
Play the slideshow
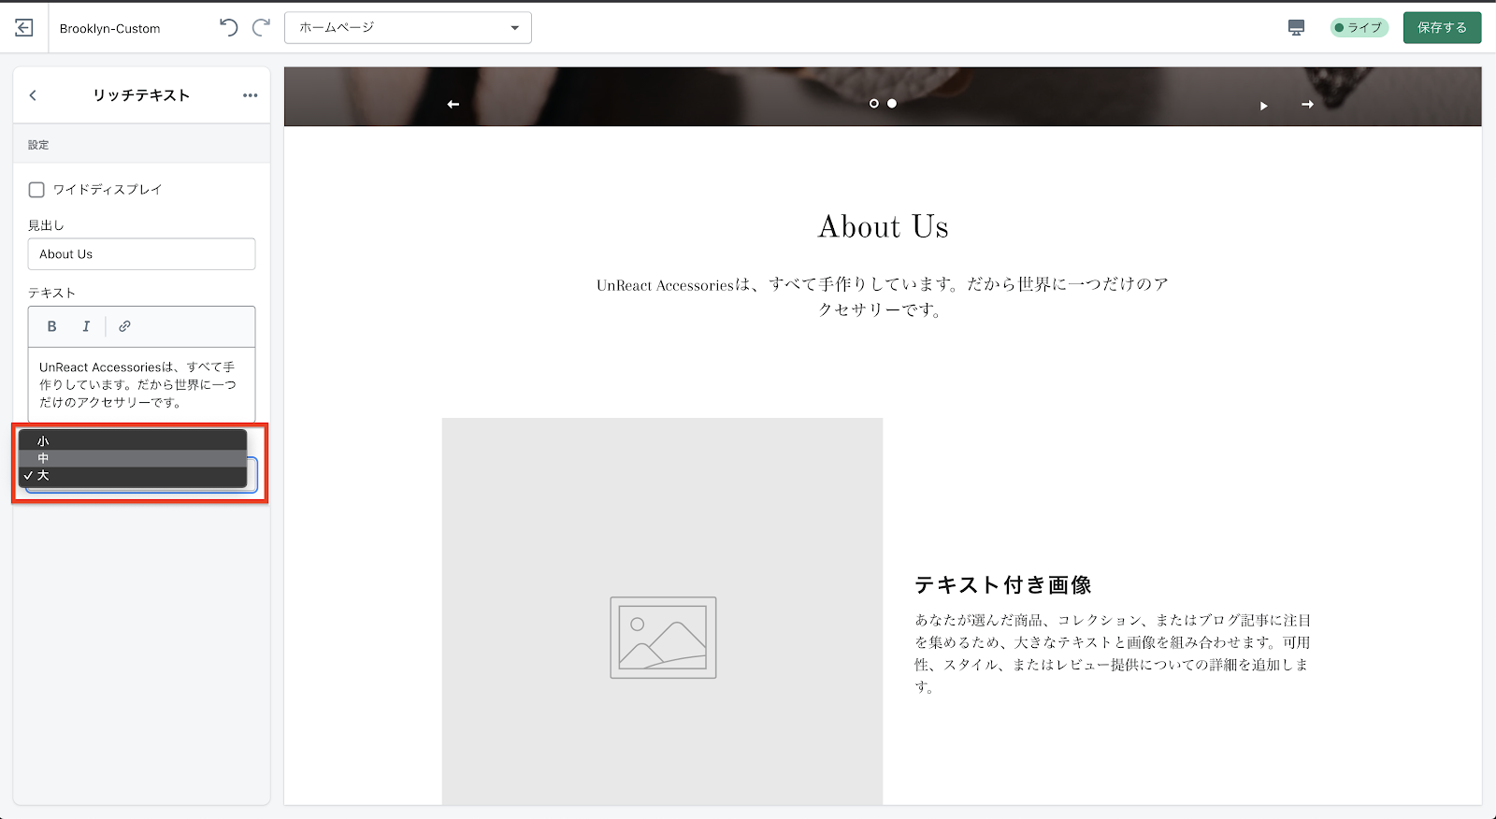pos(1263,106)
